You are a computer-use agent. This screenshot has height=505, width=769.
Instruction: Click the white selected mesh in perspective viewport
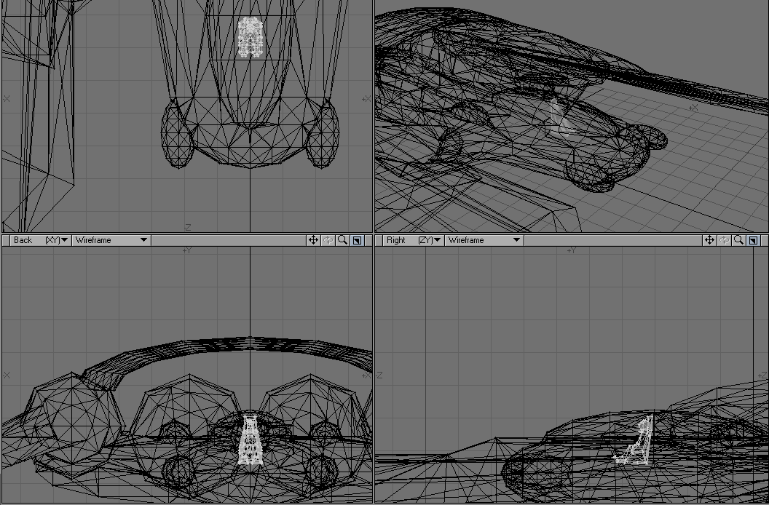tap(559, 118)
